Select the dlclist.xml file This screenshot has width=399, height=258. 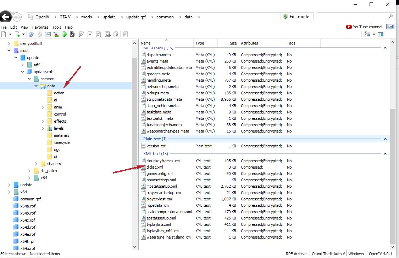(x=155, y=167)
